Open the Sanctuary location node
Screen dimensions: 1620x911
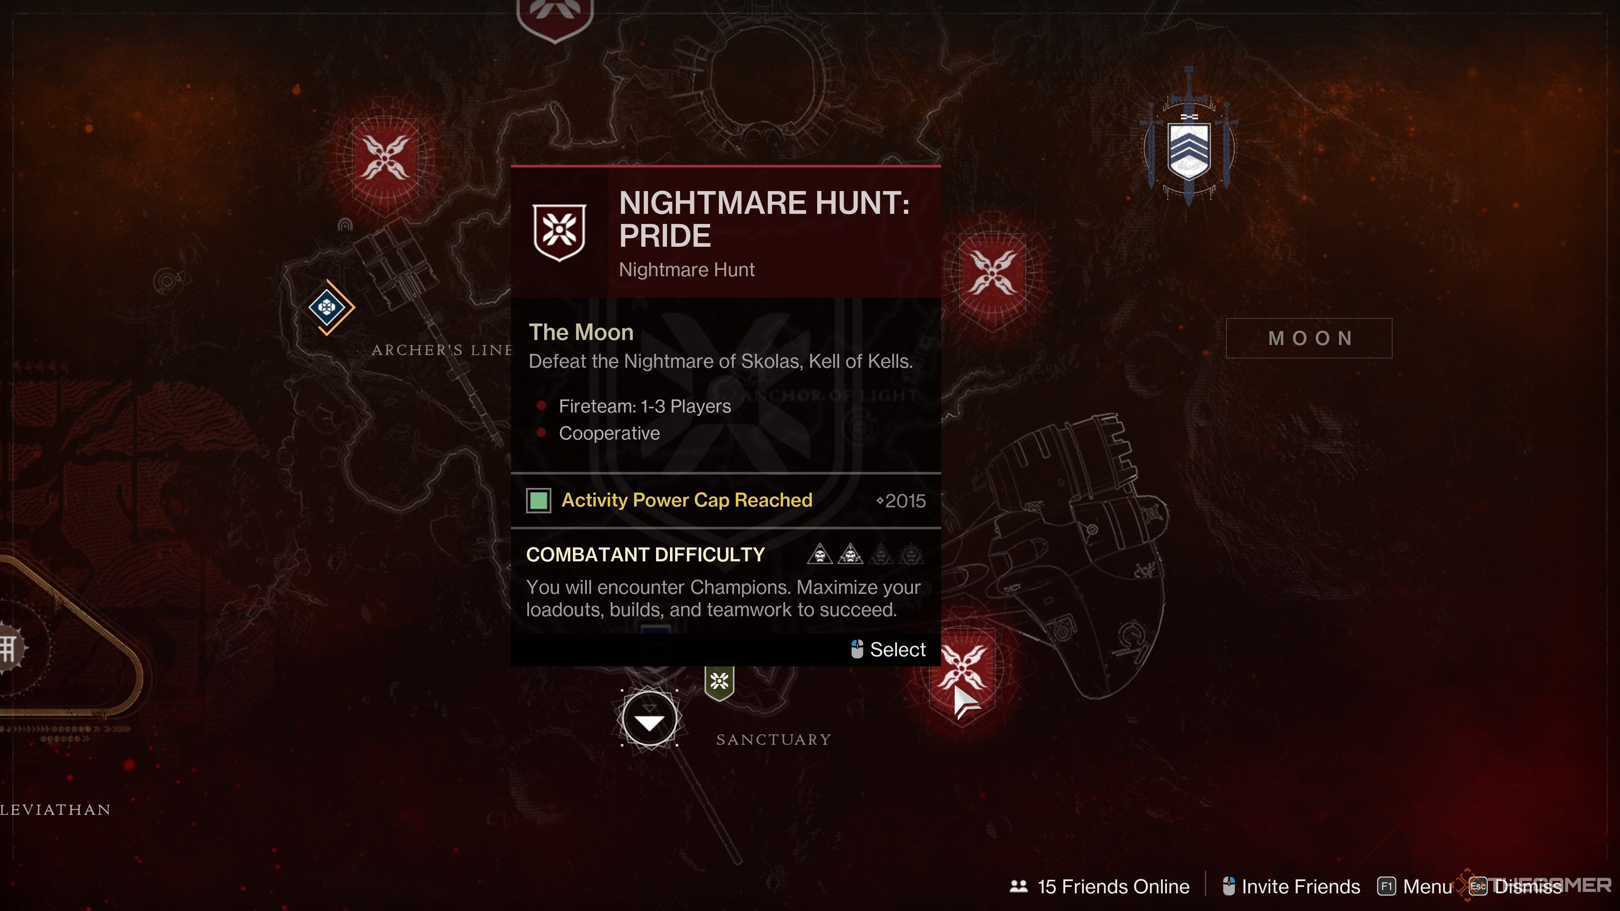click(x=649, y=721)
